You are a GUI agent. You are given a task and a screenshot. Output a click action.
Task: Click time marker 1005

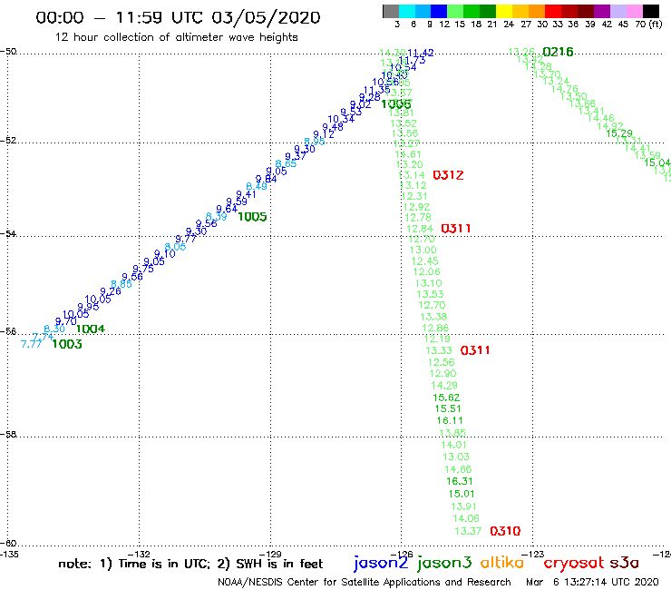[252, 217]
